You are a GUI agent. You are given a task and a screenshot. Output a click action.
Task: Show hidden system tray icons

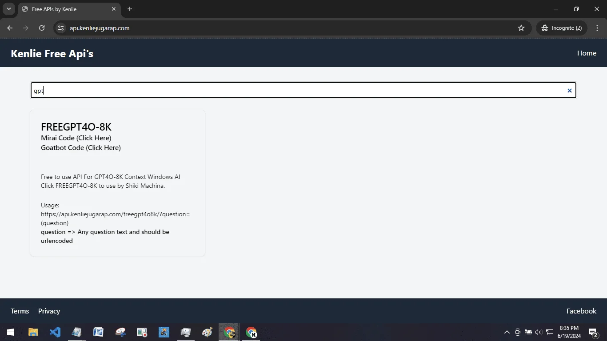click(x=507, y=332)
